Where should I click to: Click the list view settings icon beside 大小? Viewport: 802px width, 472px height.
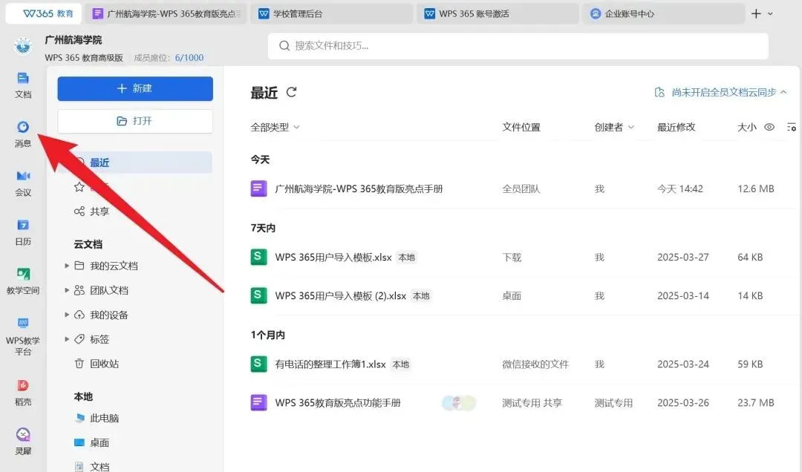792,127
